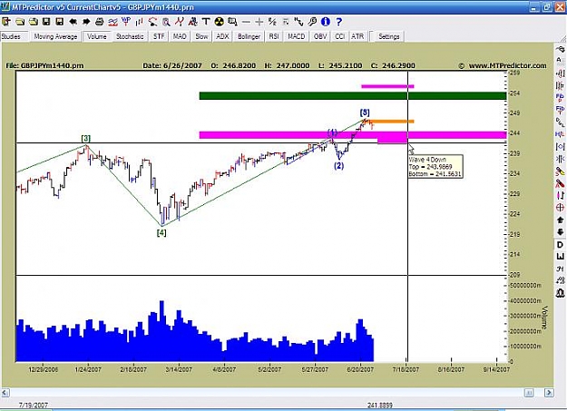Click the red Elliott wave line icon
This screenshot has width=567, height=411.
coord(180,22)
